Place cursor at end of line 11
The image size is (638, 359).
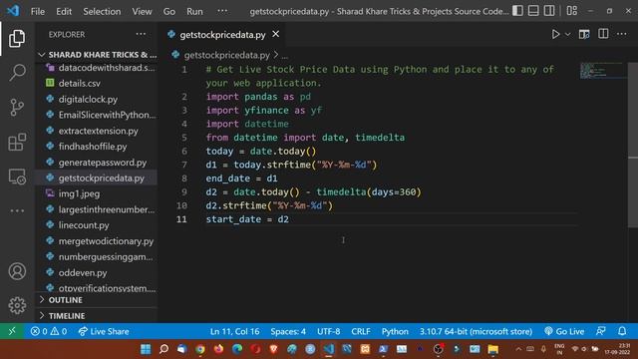(x=289, y=219)
